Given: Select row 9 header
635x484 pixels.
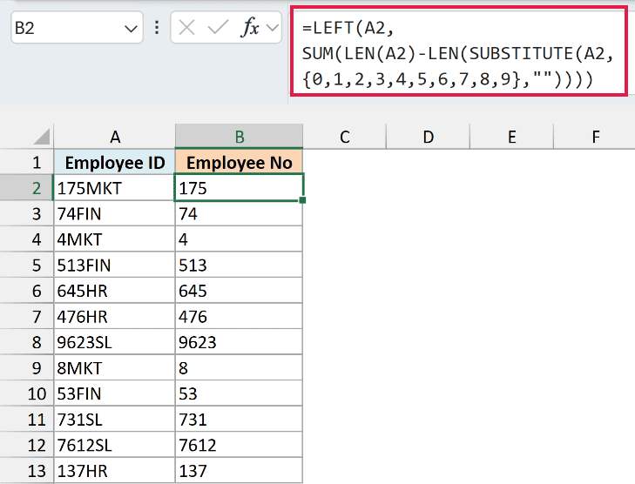Looking at the screenshot, I should point(27,368).
